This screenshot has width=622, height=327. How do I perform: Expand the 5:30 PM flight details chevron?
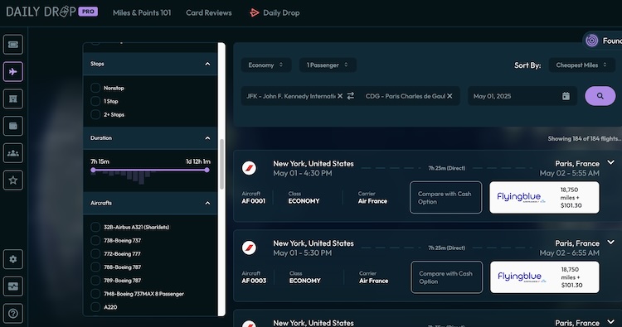(x=611, y=242)
